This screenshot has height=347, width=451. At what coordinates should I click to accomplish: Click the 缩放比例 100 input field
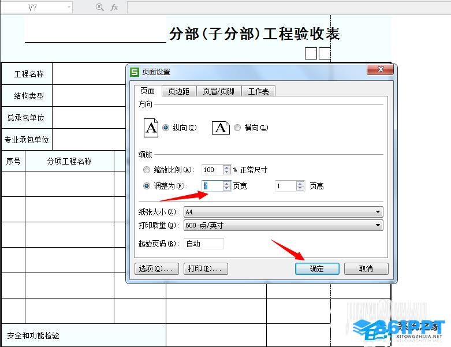pos(213,170)
